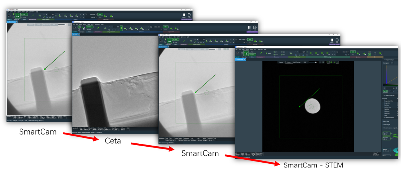The image size is (401, 173).
Task: Close the Ceta image tab
Action: point(79,34)
